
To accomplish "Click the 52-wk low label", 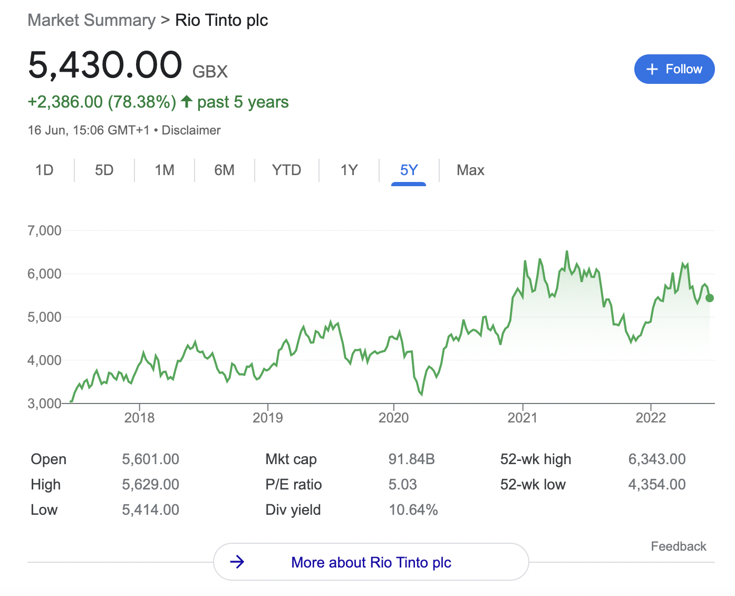I will [x=533, y=484].
